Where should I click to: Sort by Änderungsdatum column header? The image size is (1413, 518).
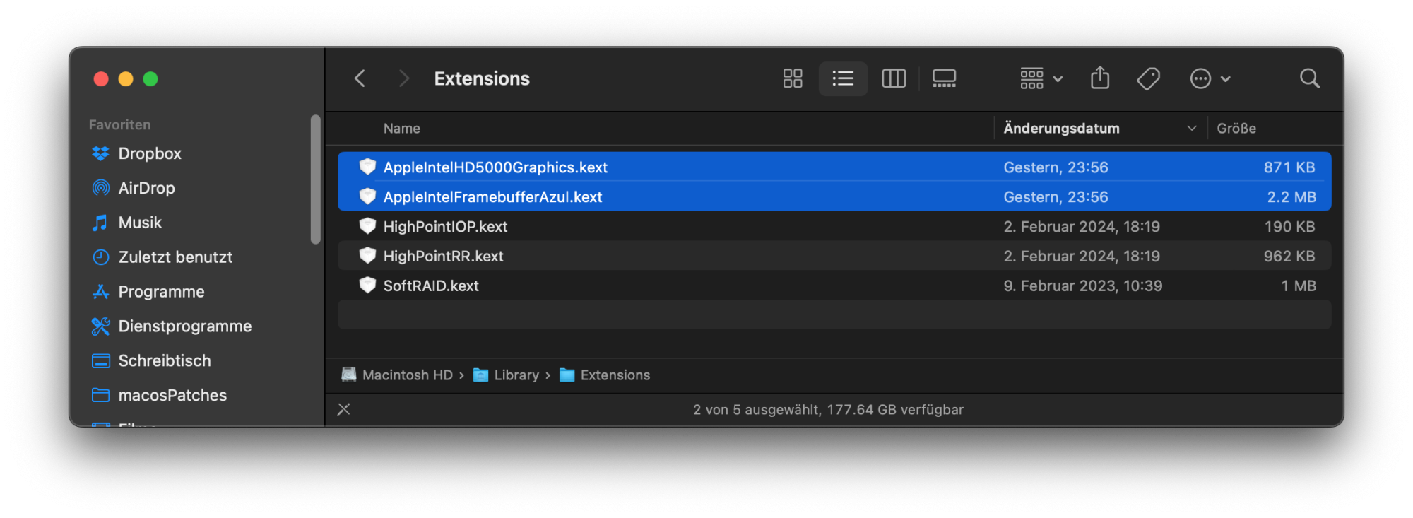coord(1061,129)
